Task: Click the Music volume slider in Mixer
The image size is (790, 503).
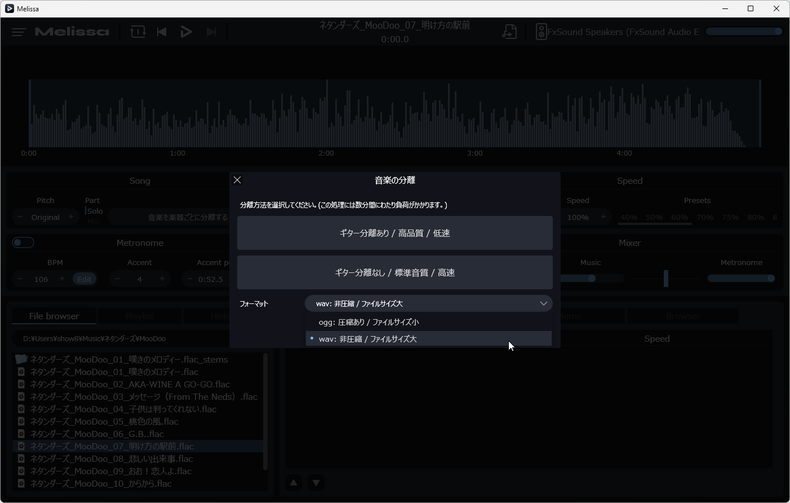Action: 591,278
